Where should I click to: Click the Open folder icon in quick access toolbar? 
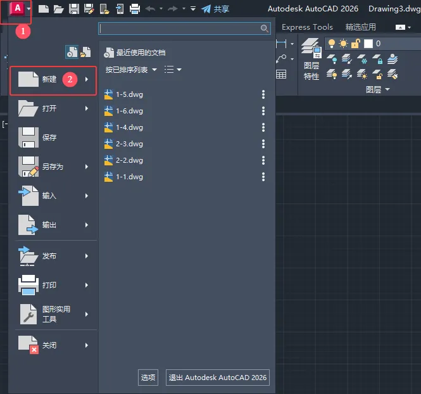tap(58, 9)
